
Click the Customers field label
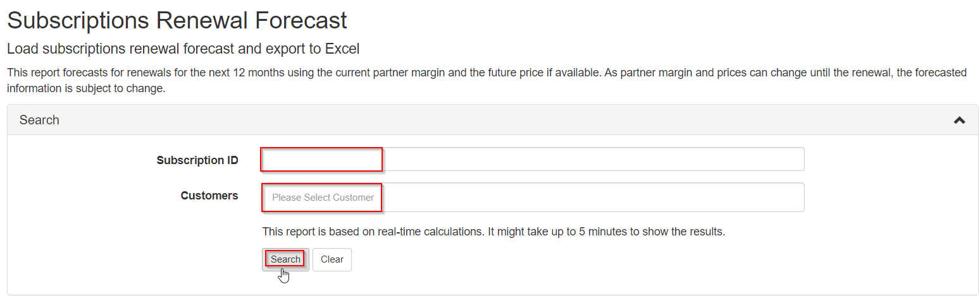coord(209,196)
